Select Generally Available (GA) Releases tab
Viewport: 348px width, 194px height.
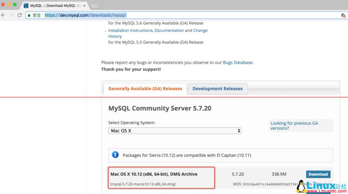145,89
